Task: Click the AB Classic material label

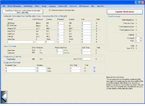Action: (11, 23)
